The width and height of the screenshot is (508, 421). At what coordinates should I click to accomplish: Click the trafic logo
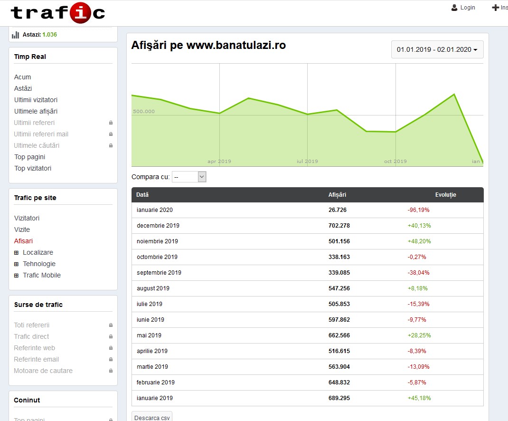57,13
